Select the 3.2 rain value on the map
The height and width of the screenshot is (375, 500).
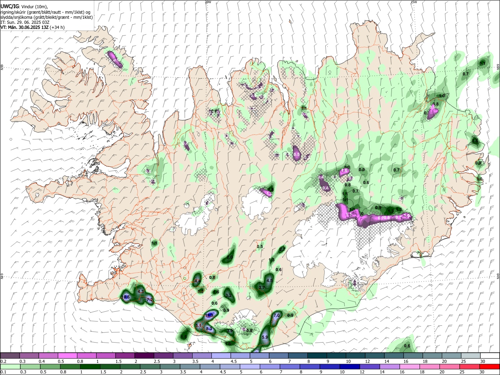coord(229,295)
